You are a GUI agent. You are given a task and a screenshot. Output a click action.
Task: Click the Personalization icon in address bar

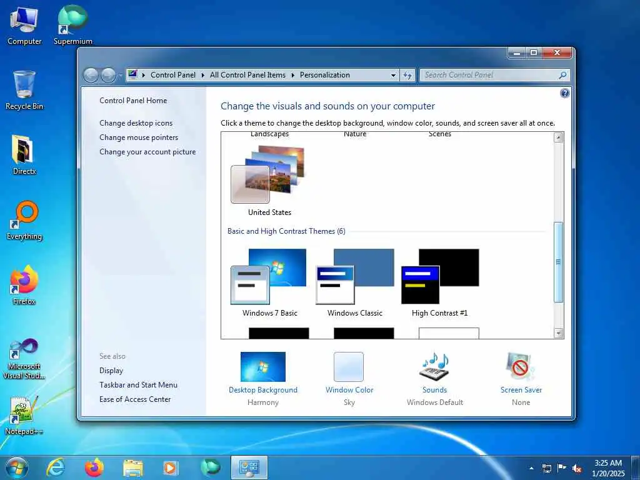[x=132, y=75]
